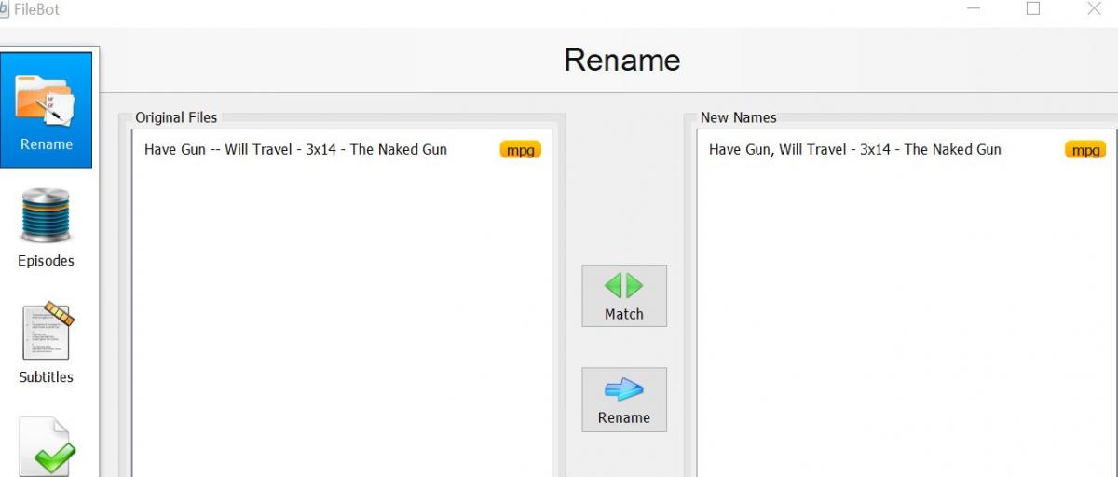Viewport: 1118px width, 477px height.
Task: Maximize the FileBot window
Action: (x=1032, y=8)
